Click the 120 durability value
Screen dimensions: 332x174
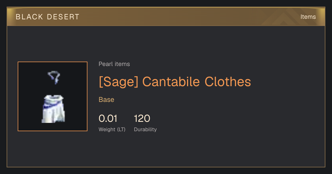click(142, 118)
